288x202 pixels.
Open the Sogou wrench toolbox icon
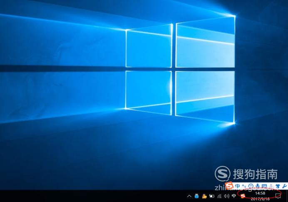coord(284,186)
